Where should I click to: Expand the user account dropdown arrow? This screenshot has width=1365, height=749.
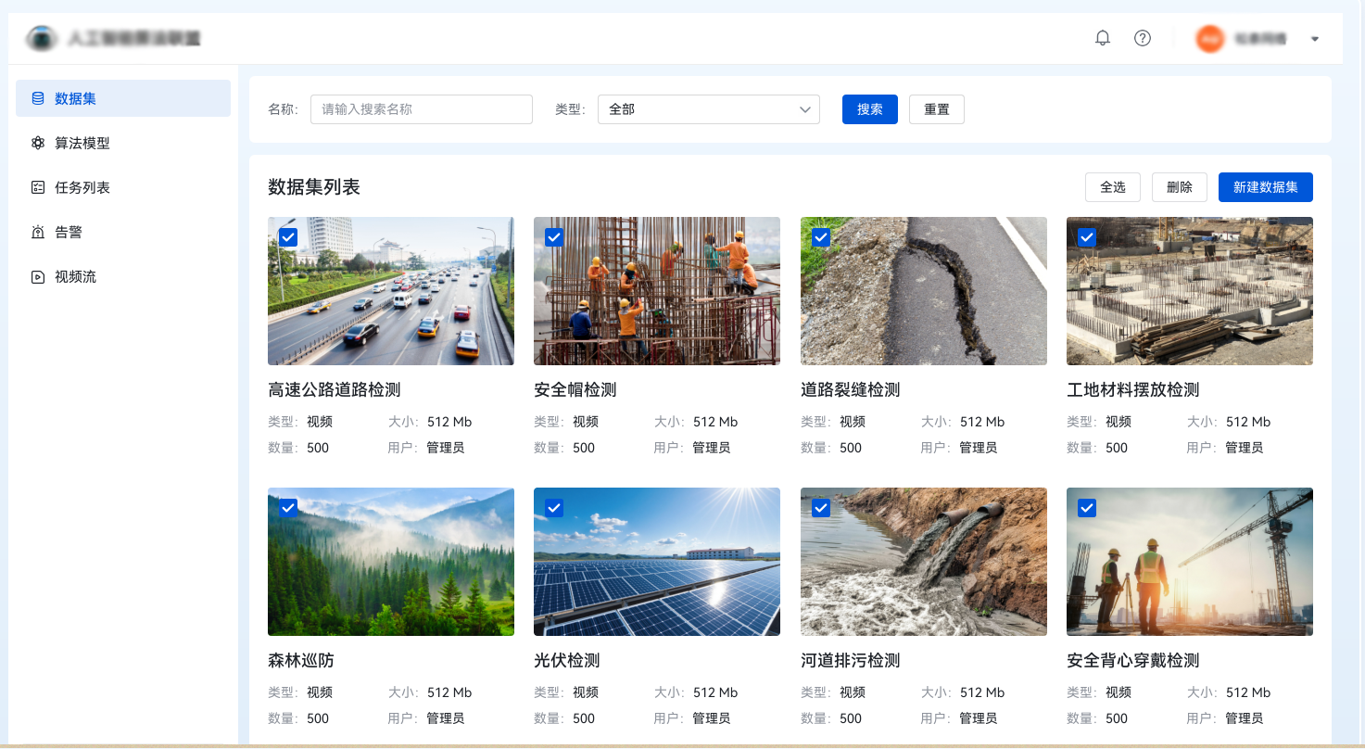1314,39
